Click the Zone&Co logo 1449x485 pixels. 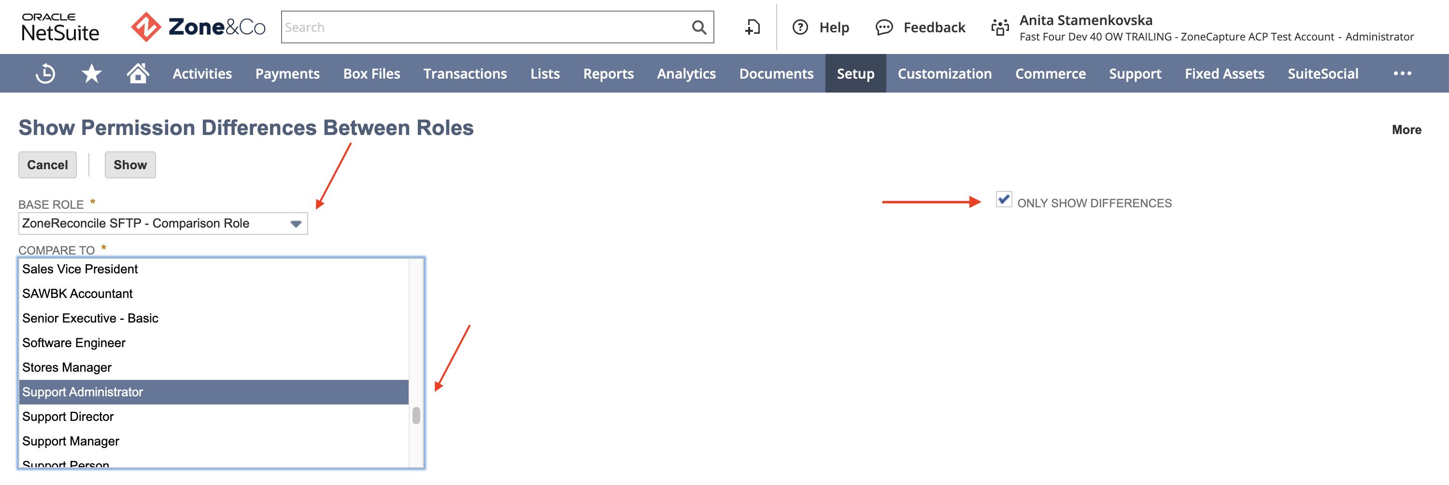[198, 27]
